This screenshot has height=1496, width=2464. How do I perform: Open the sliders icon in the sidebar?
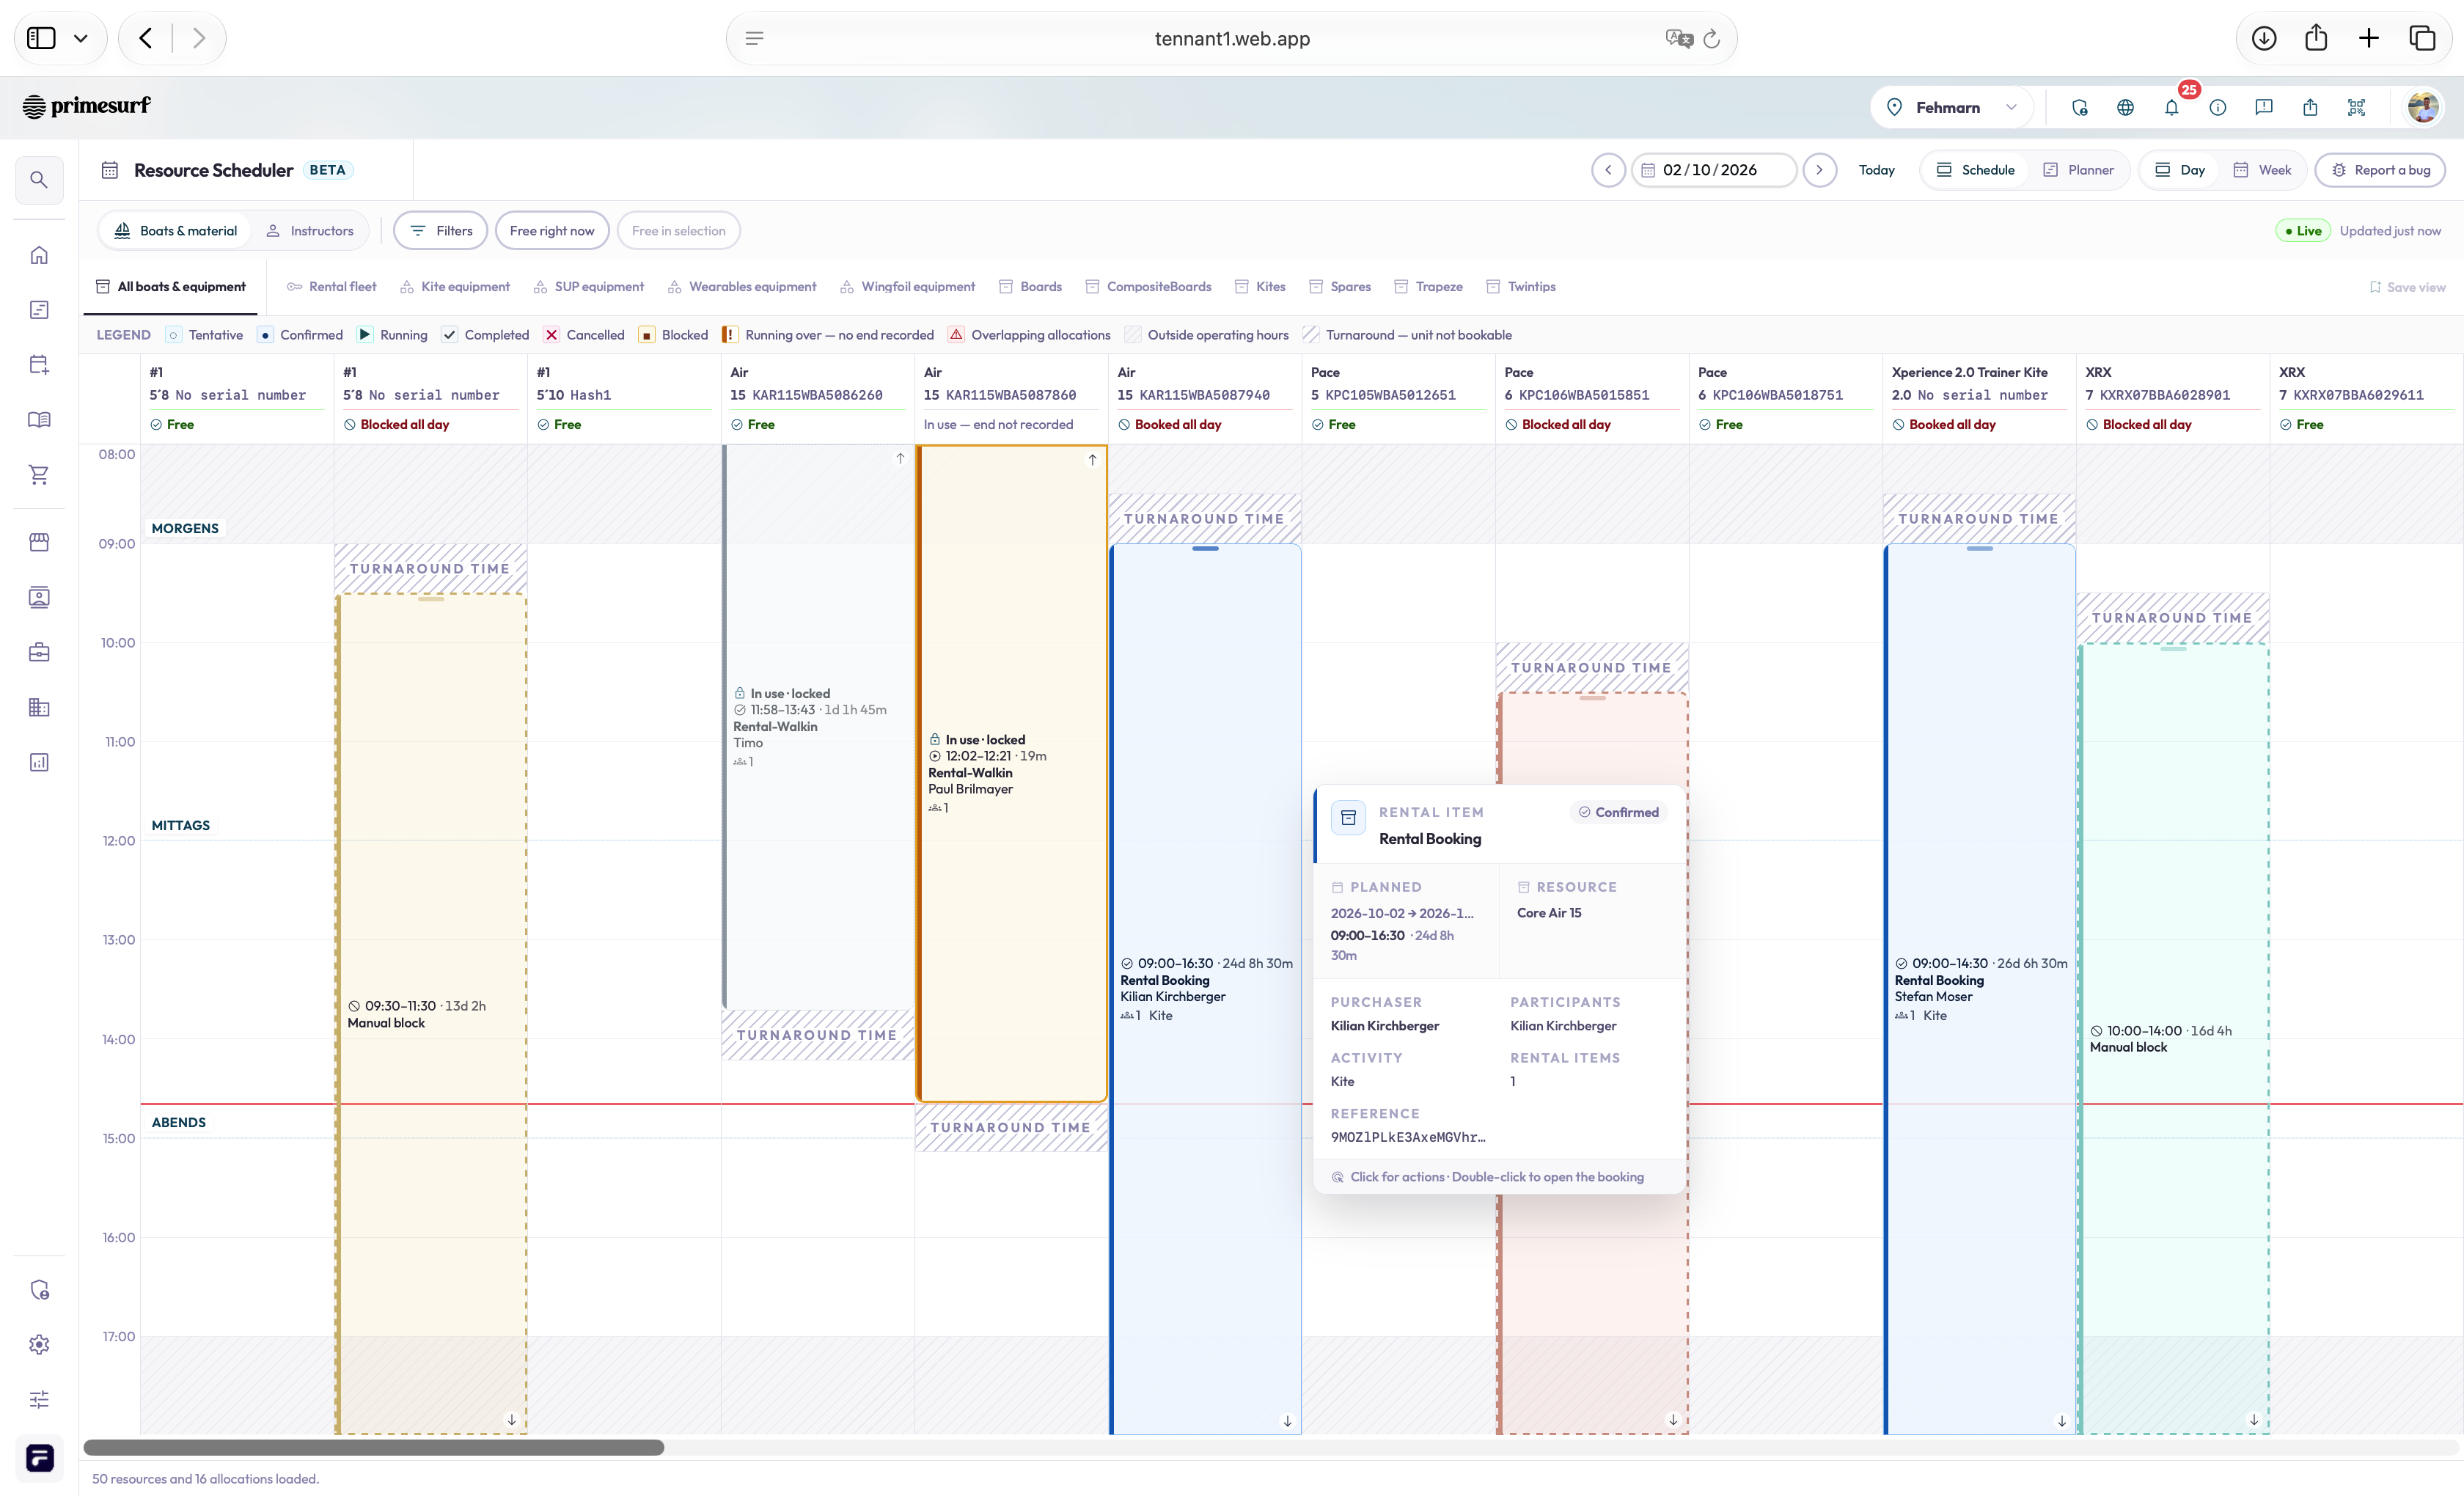(x=39, y=1399)
